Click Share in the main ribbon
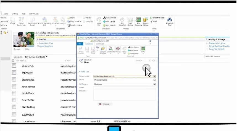The height and width of the screenshot is (131, 237). tap(71, 18)
